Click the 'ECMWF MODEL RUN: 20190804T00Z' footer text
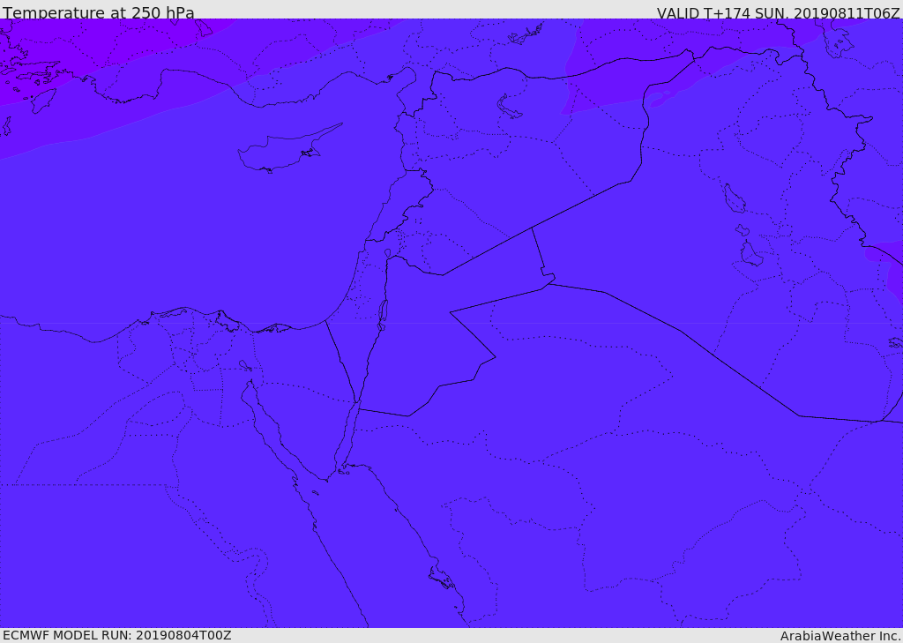 [117, 635]
